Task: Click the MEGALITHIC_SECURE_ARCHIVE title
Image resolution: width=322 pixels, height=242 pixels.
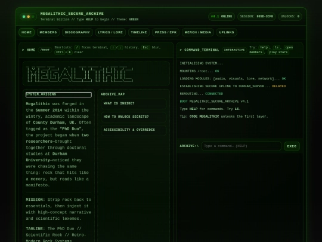Action: click(x=72, y=14)
